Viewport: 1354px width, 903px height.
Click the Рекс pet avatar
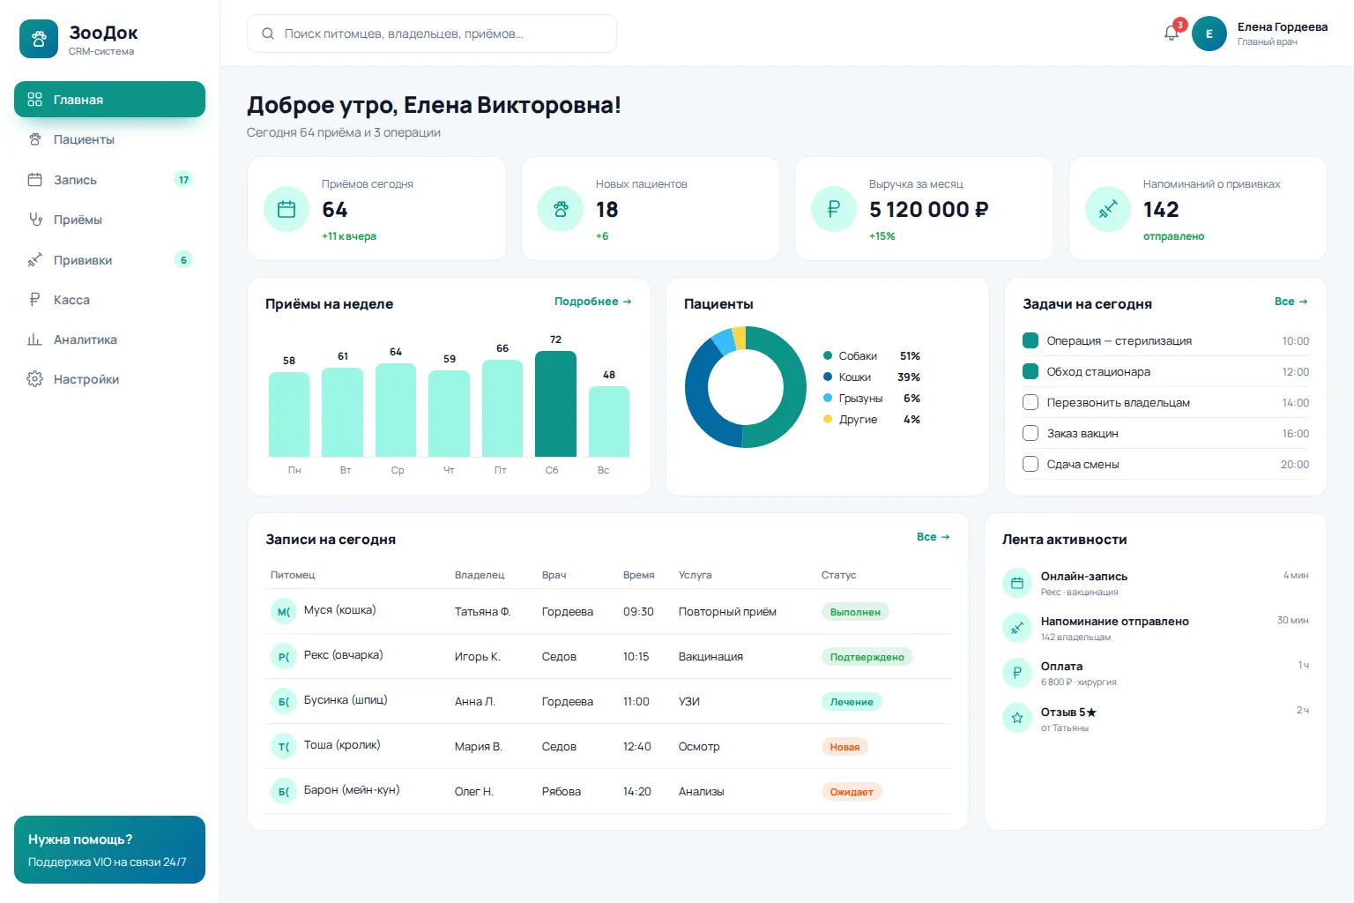pyautogui.click(x=284, y=656)
